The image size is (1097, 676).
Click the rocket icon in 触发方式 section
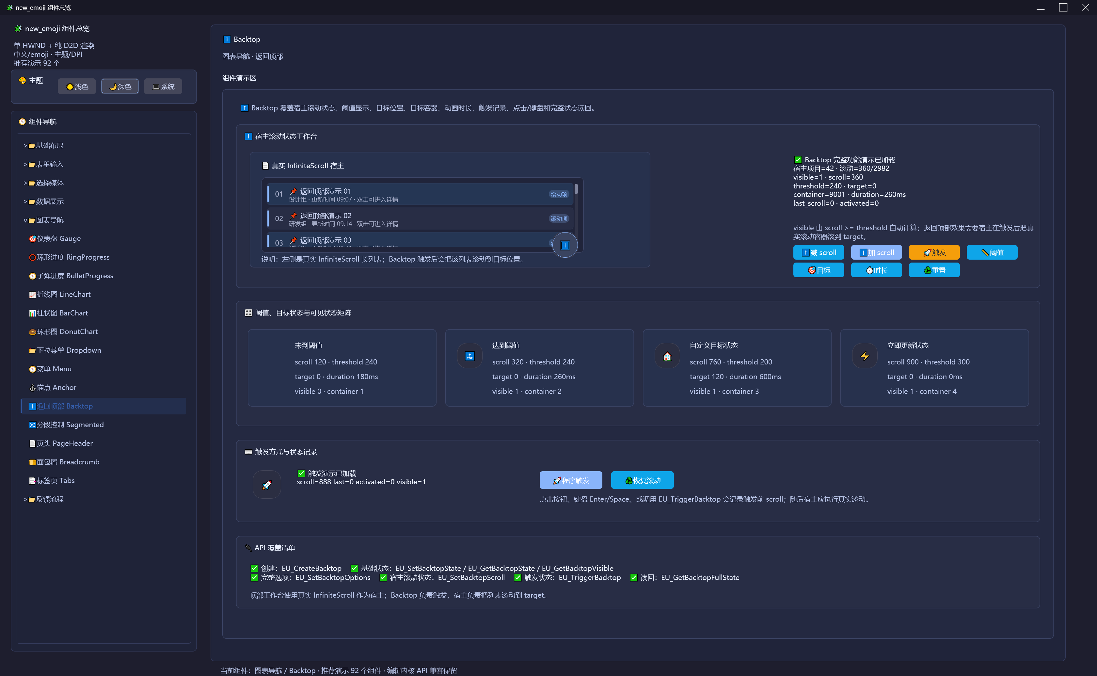(267, 484)
